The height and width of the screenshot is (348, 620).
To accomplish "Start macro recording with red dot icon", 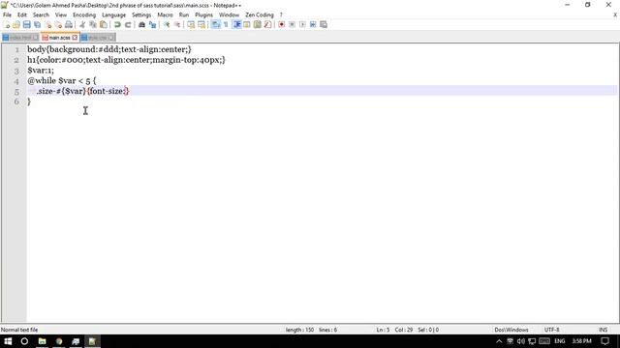I will pos(282,24).
